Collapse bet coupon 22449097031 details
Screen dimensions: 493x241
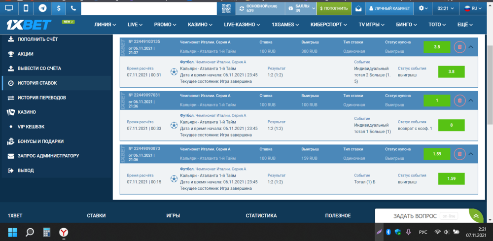pos(471,100)
